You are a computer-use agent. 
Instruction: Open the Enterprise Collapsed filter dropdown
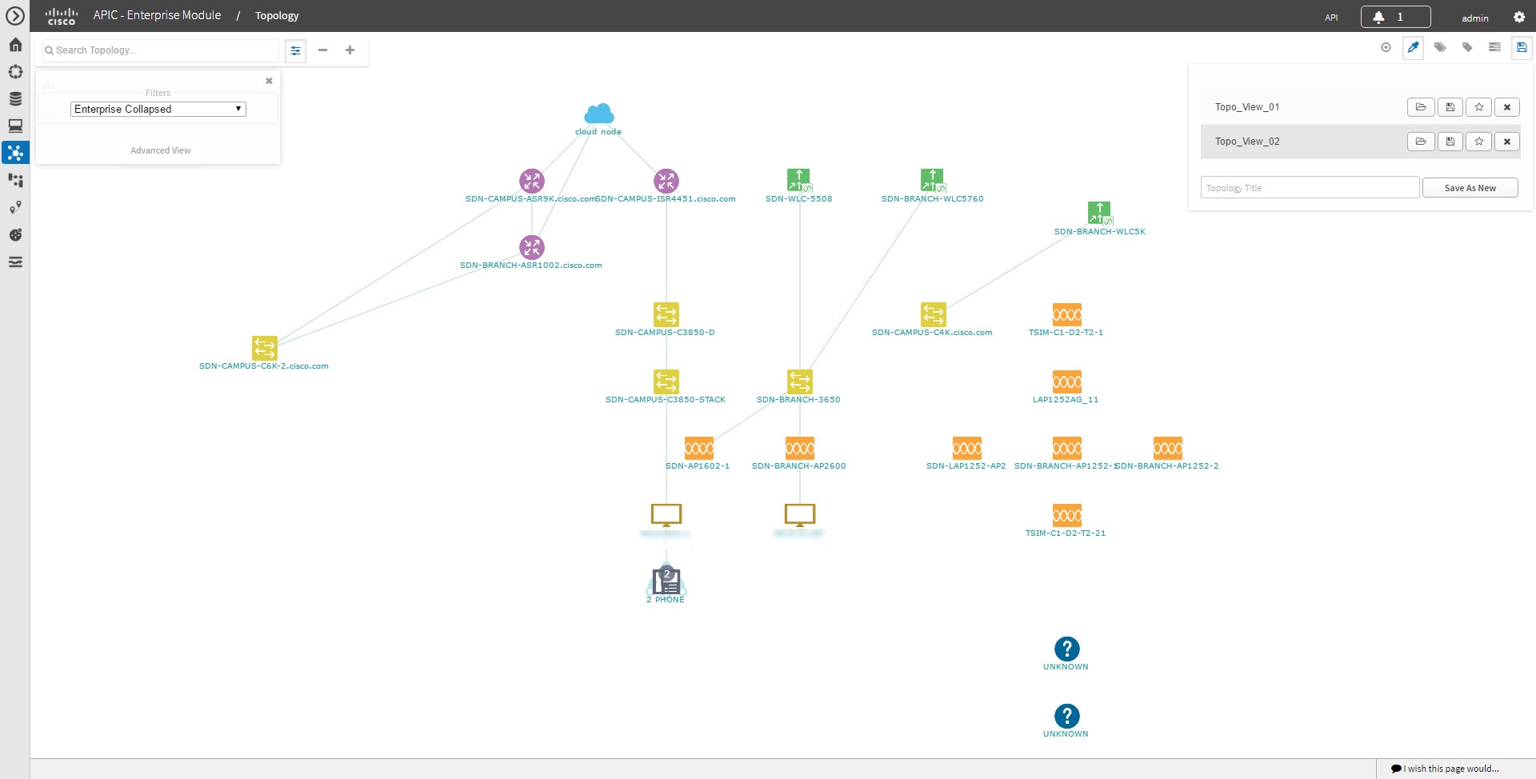click(x=157, y=108)
